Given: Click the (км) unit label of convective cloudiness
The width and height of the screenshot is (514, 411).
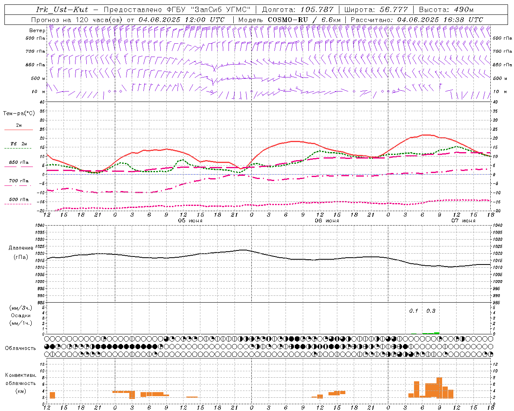Looking at the screenshot, I should tap(21, 391).
